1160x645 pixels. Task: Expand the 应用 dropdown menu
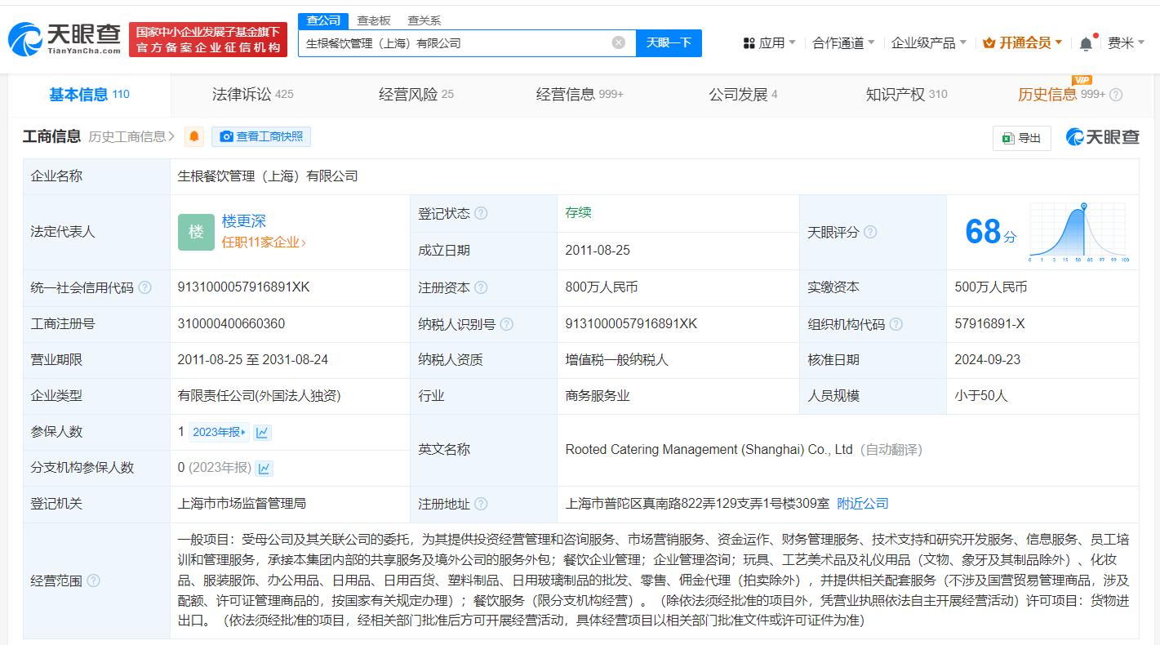(x=769, y=43)
